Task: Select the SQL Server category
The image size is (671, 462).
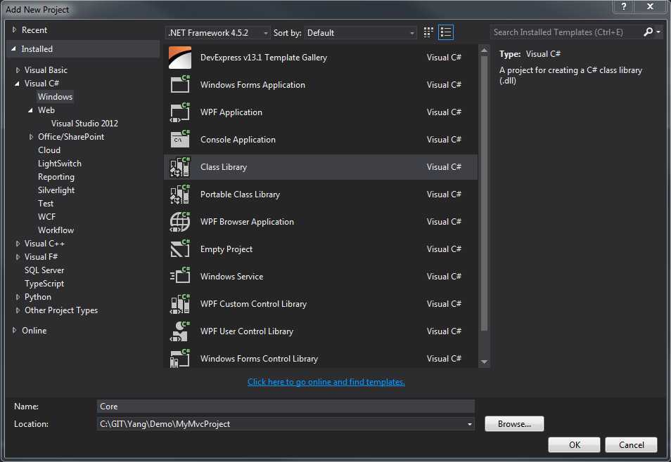Action: coord(44,270)
